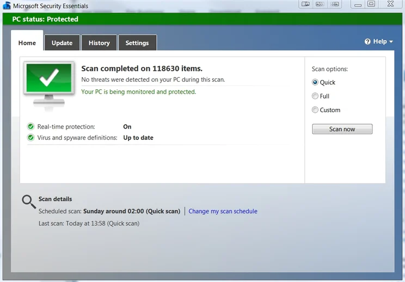Click the first title bar toolbar icon
The width and height of the screenshot is (405, 282).
[305, 4]
